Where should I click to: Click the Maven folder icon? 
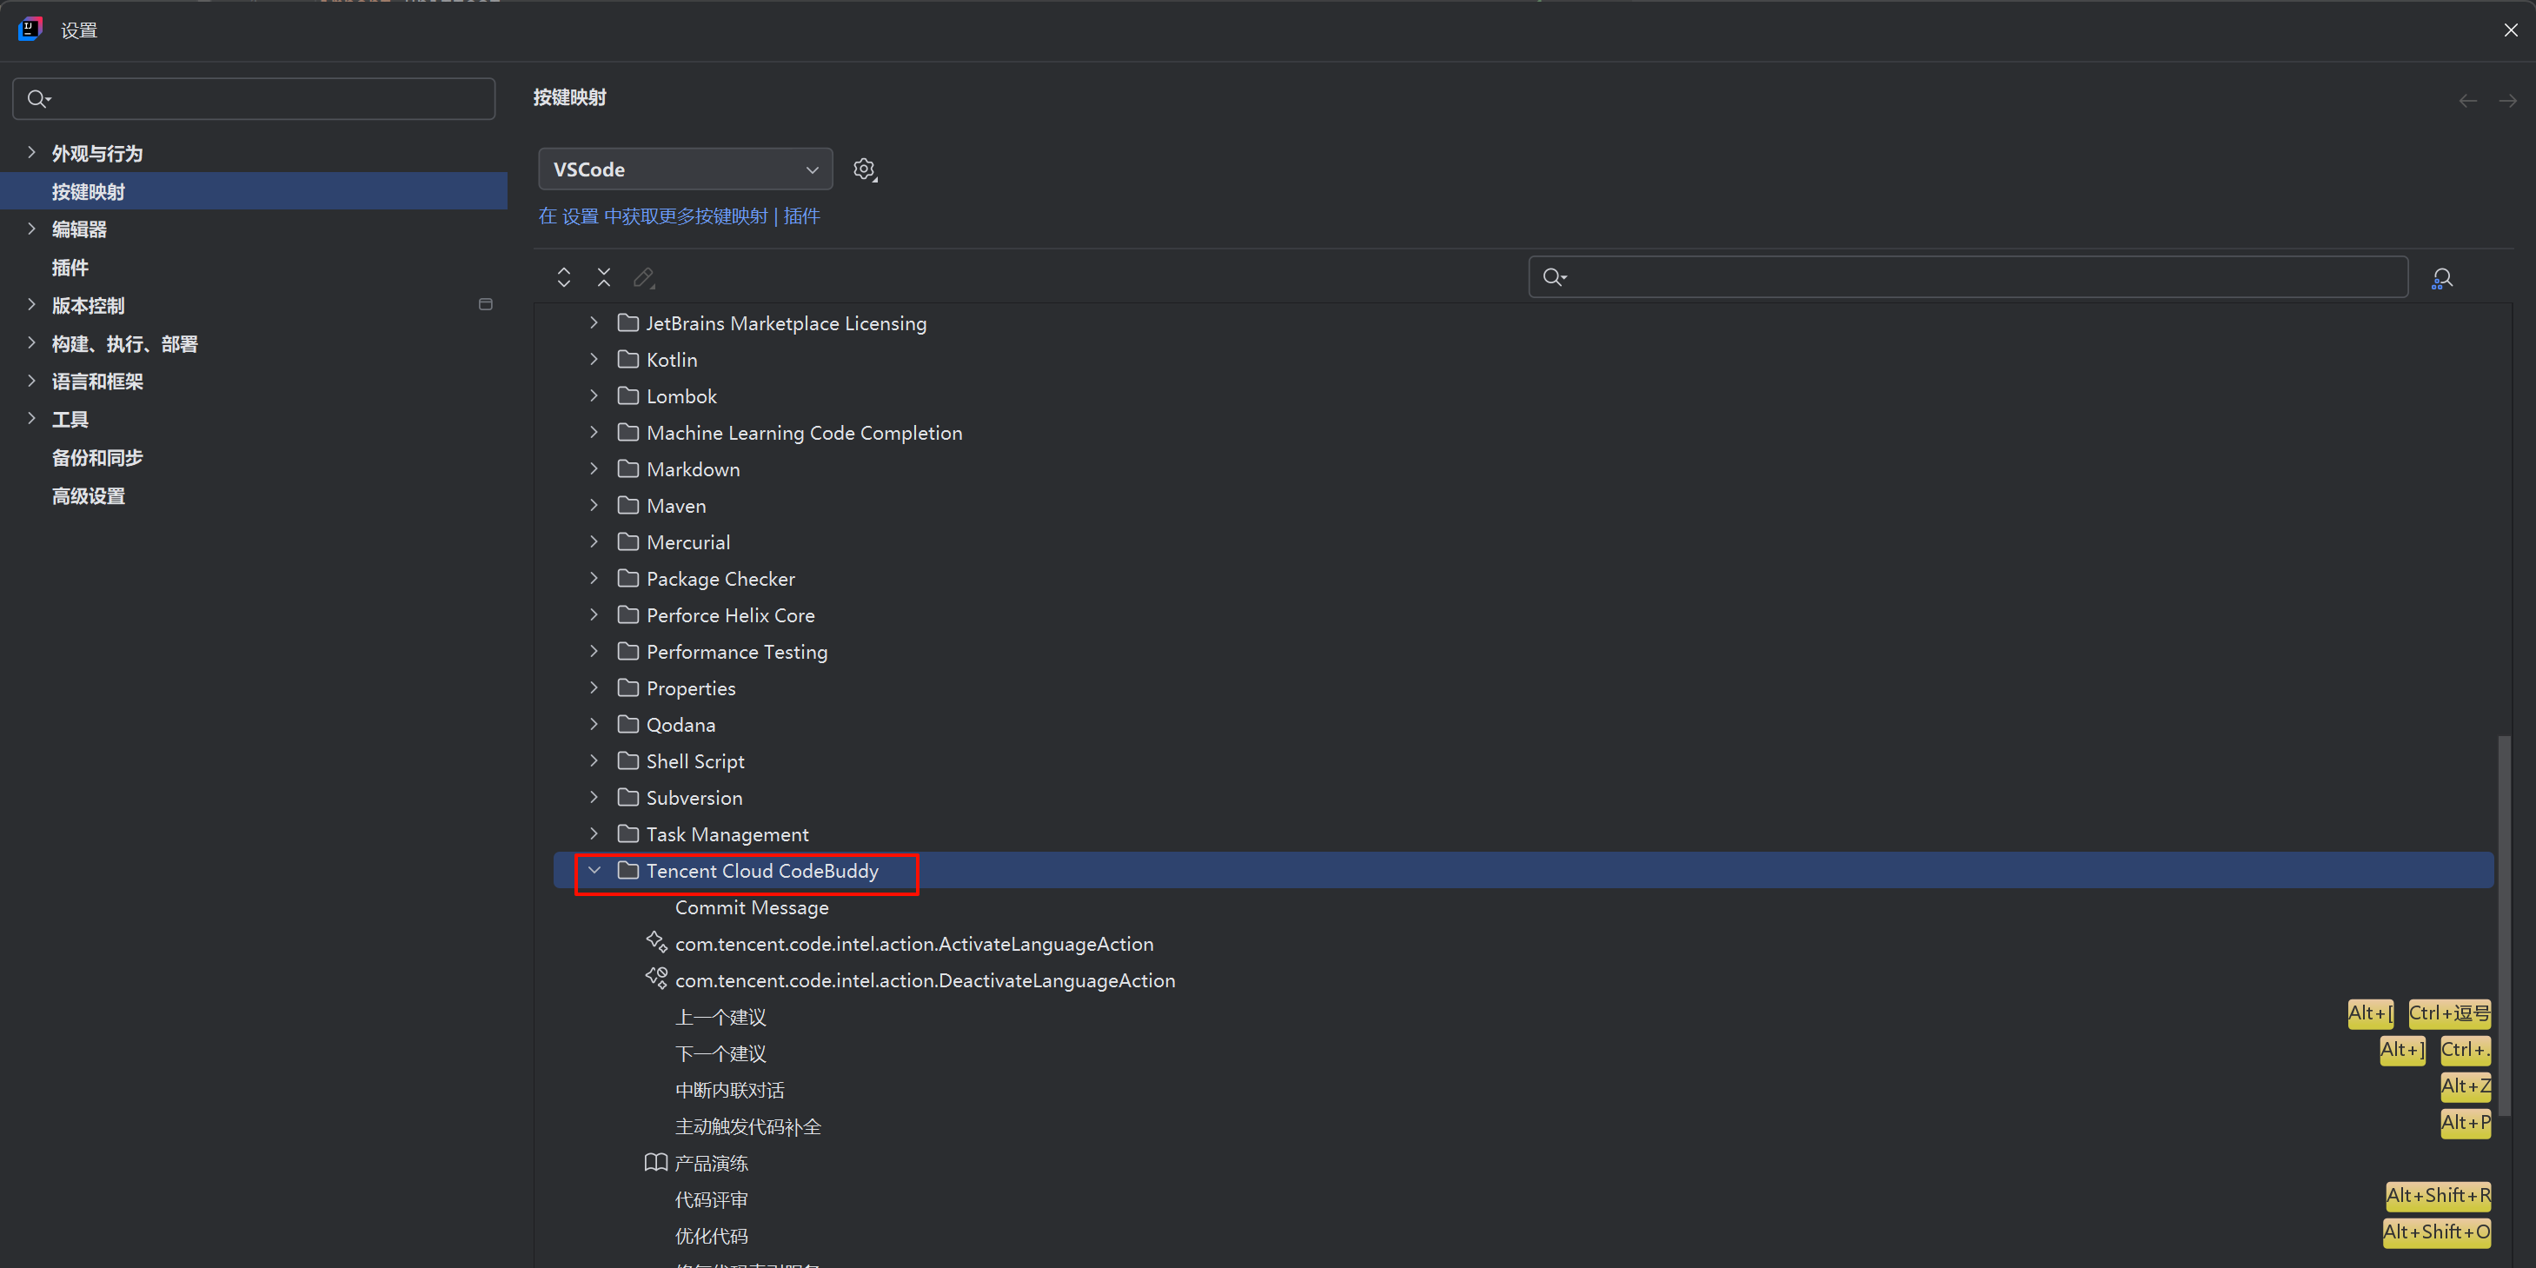628,505
